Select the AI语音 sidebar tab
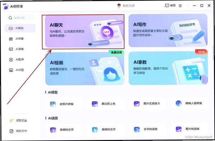215x141 pixels. pos(20,49)
